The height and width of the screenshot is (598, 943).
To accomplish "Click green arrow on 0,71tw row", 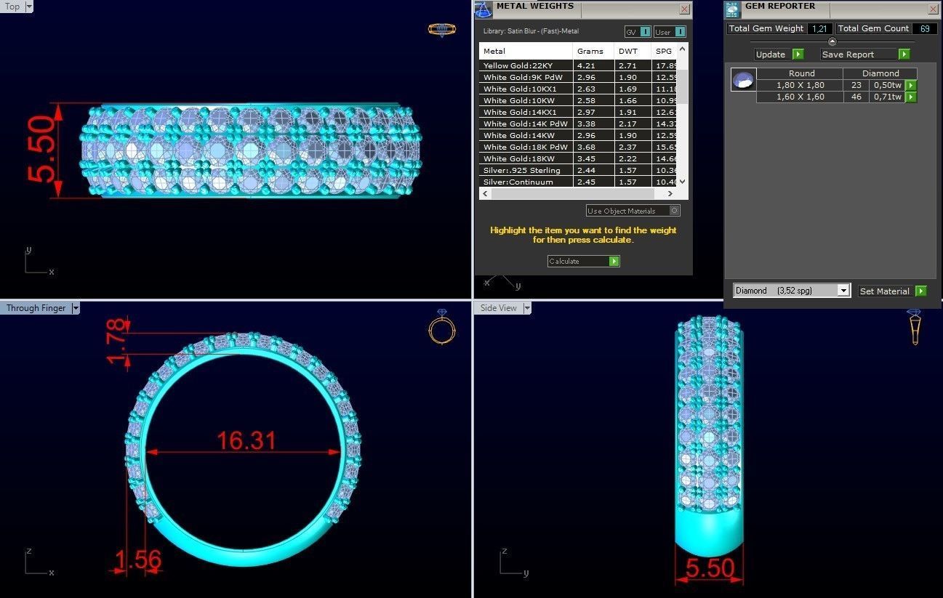I will coord(911,97).
